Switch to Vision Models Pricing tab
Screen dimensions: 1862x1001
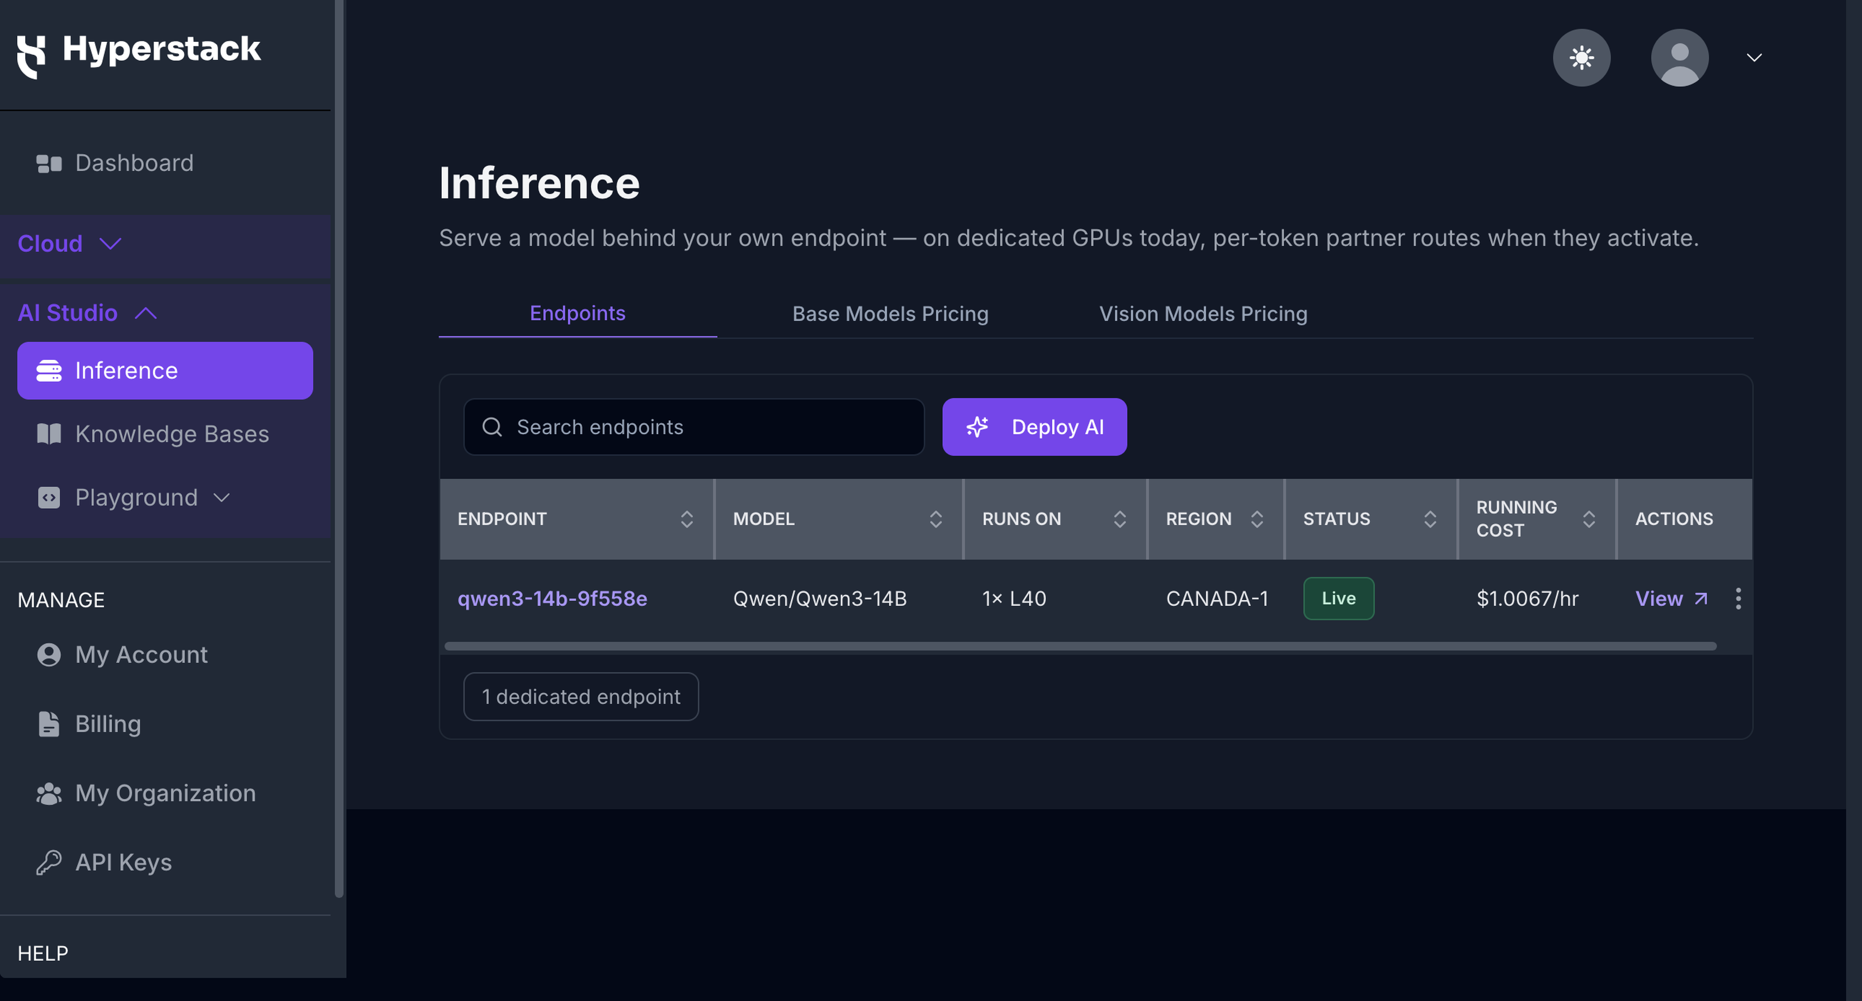[x=1203, y=315]
